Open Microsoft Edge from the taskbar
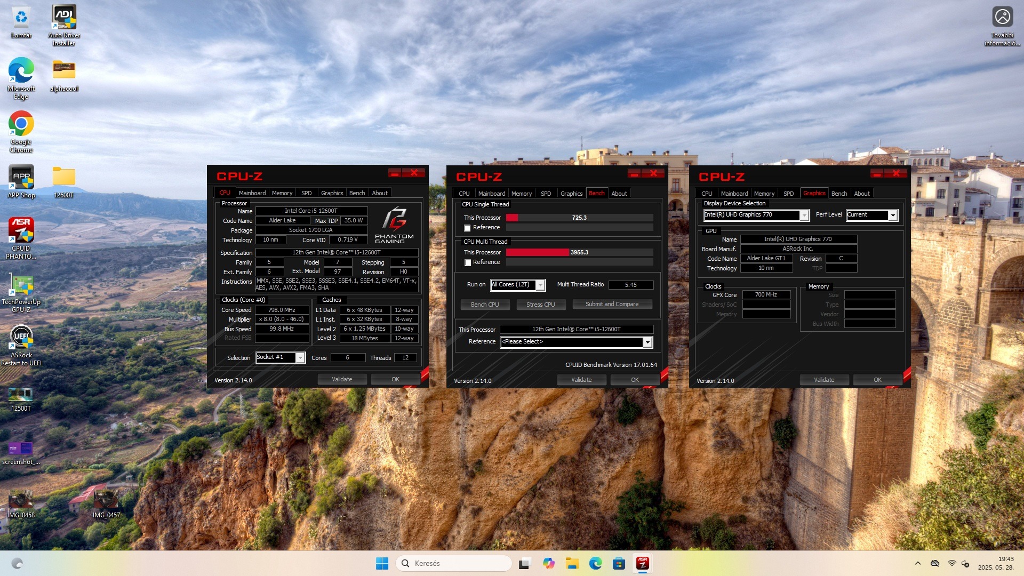This screenshot has height=576, width=1024. (x=596, y=563)
